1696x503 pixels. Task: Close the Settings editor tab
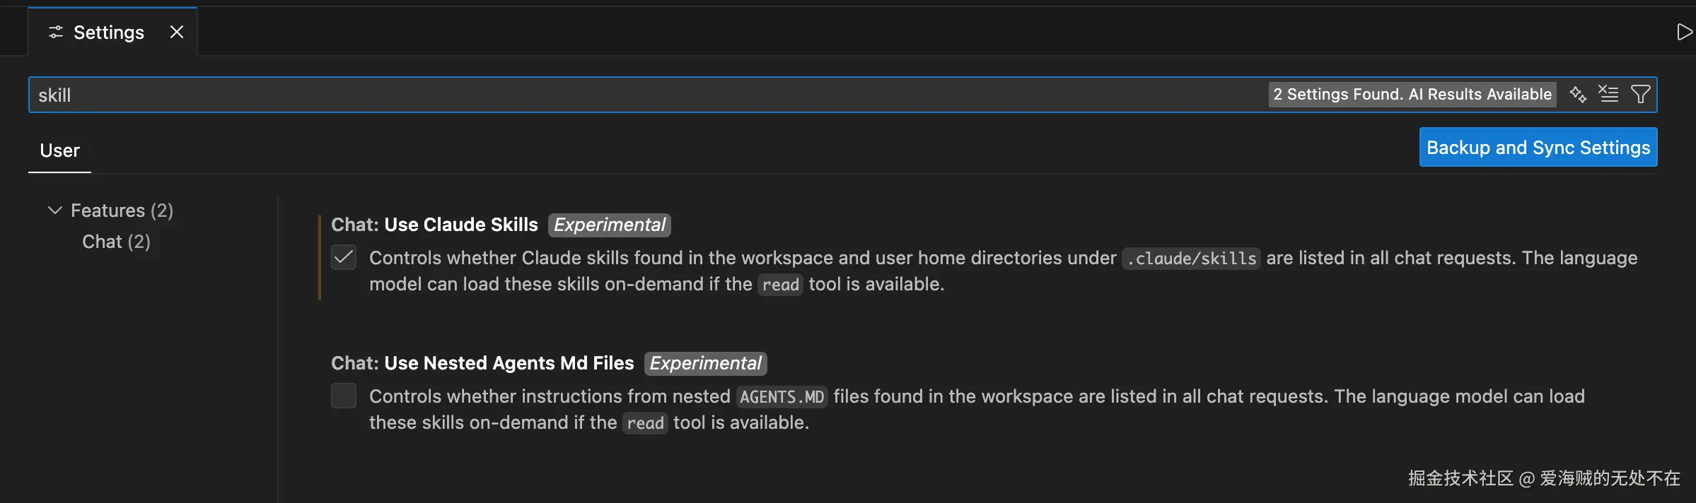coord(177,32)
